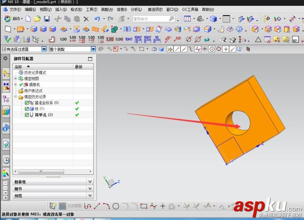
Task: Expand the 摄像机 tree node
Action: [16, 85]
